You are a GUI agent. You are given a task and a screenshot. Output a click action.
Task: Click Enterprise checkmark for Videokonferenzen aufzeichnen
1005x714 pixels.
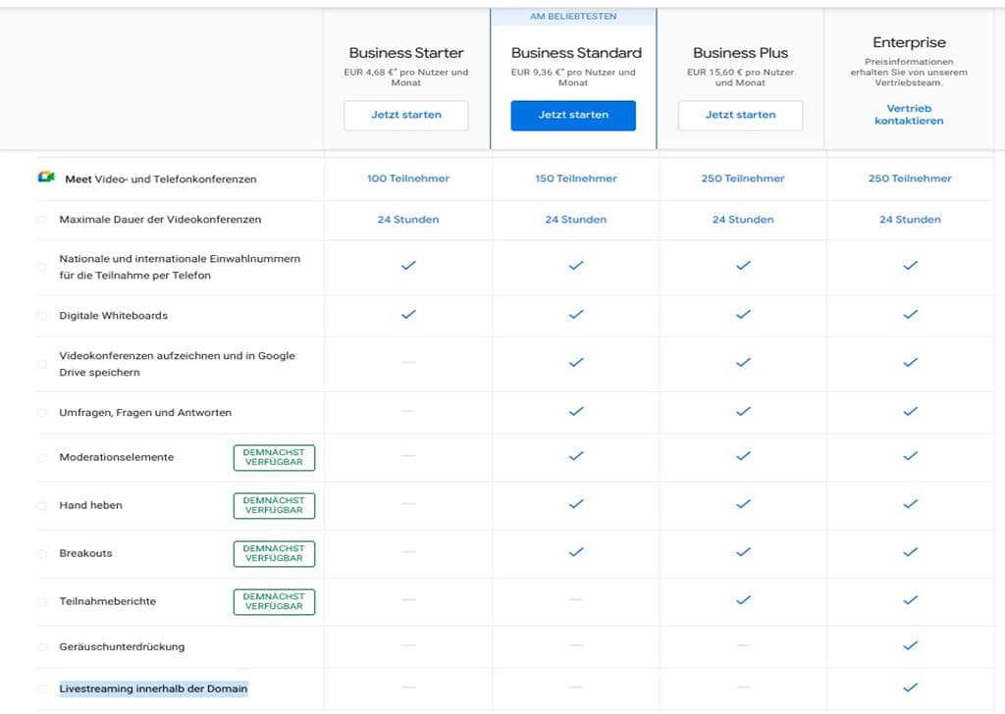(910, 363)
